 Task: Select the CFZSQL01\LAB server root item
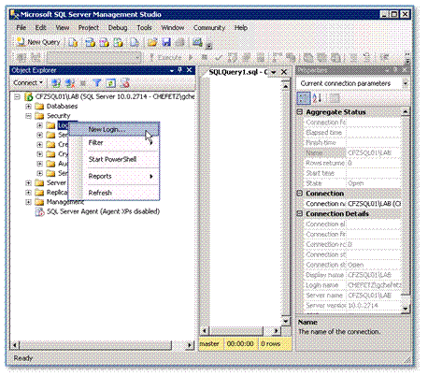pyautogui.click(x=115, y=96)
